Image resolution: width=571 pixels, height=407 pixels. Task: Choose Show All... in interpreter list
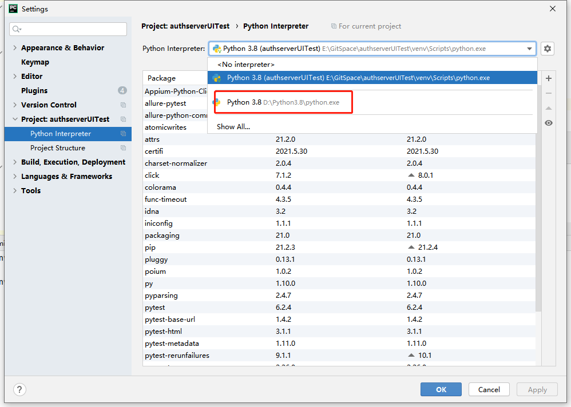[x=372, y=126]
